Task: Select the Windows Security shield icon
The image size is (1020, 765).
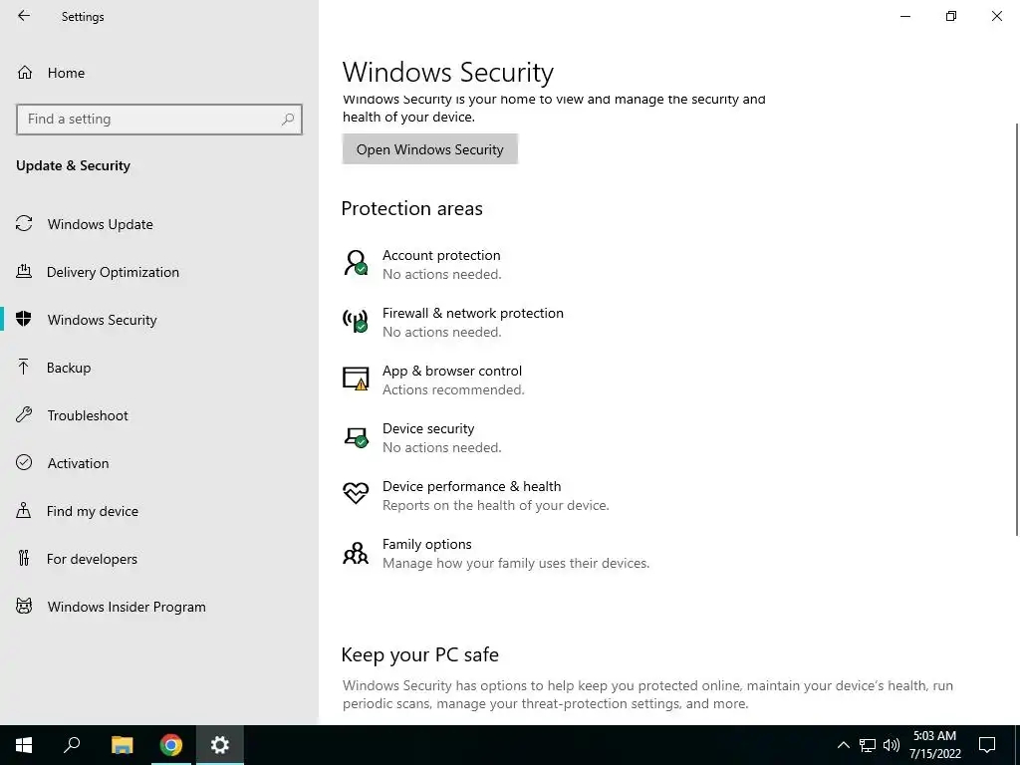Action: click(x=24, y=320)
